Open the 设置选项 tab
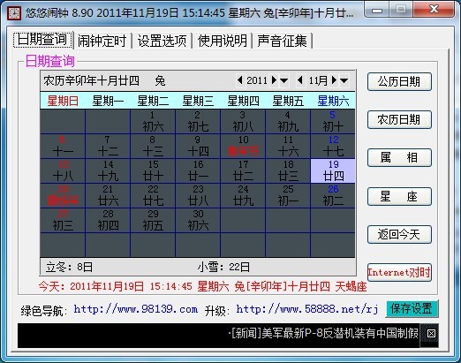Screen dimensions: 461x363 pyautogui.click(x=162, y=41)
